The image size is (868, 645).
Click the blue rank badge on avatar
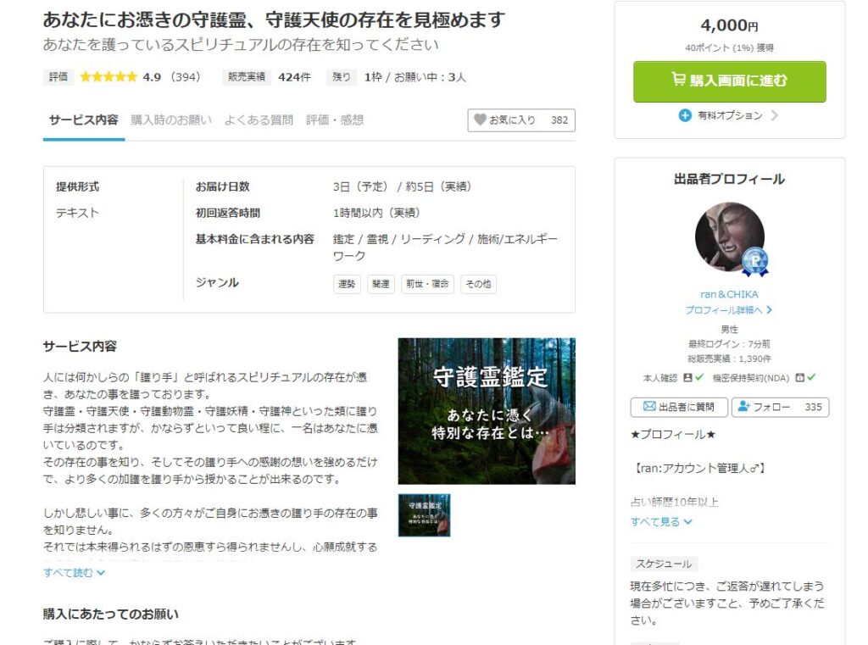(754, 261)
